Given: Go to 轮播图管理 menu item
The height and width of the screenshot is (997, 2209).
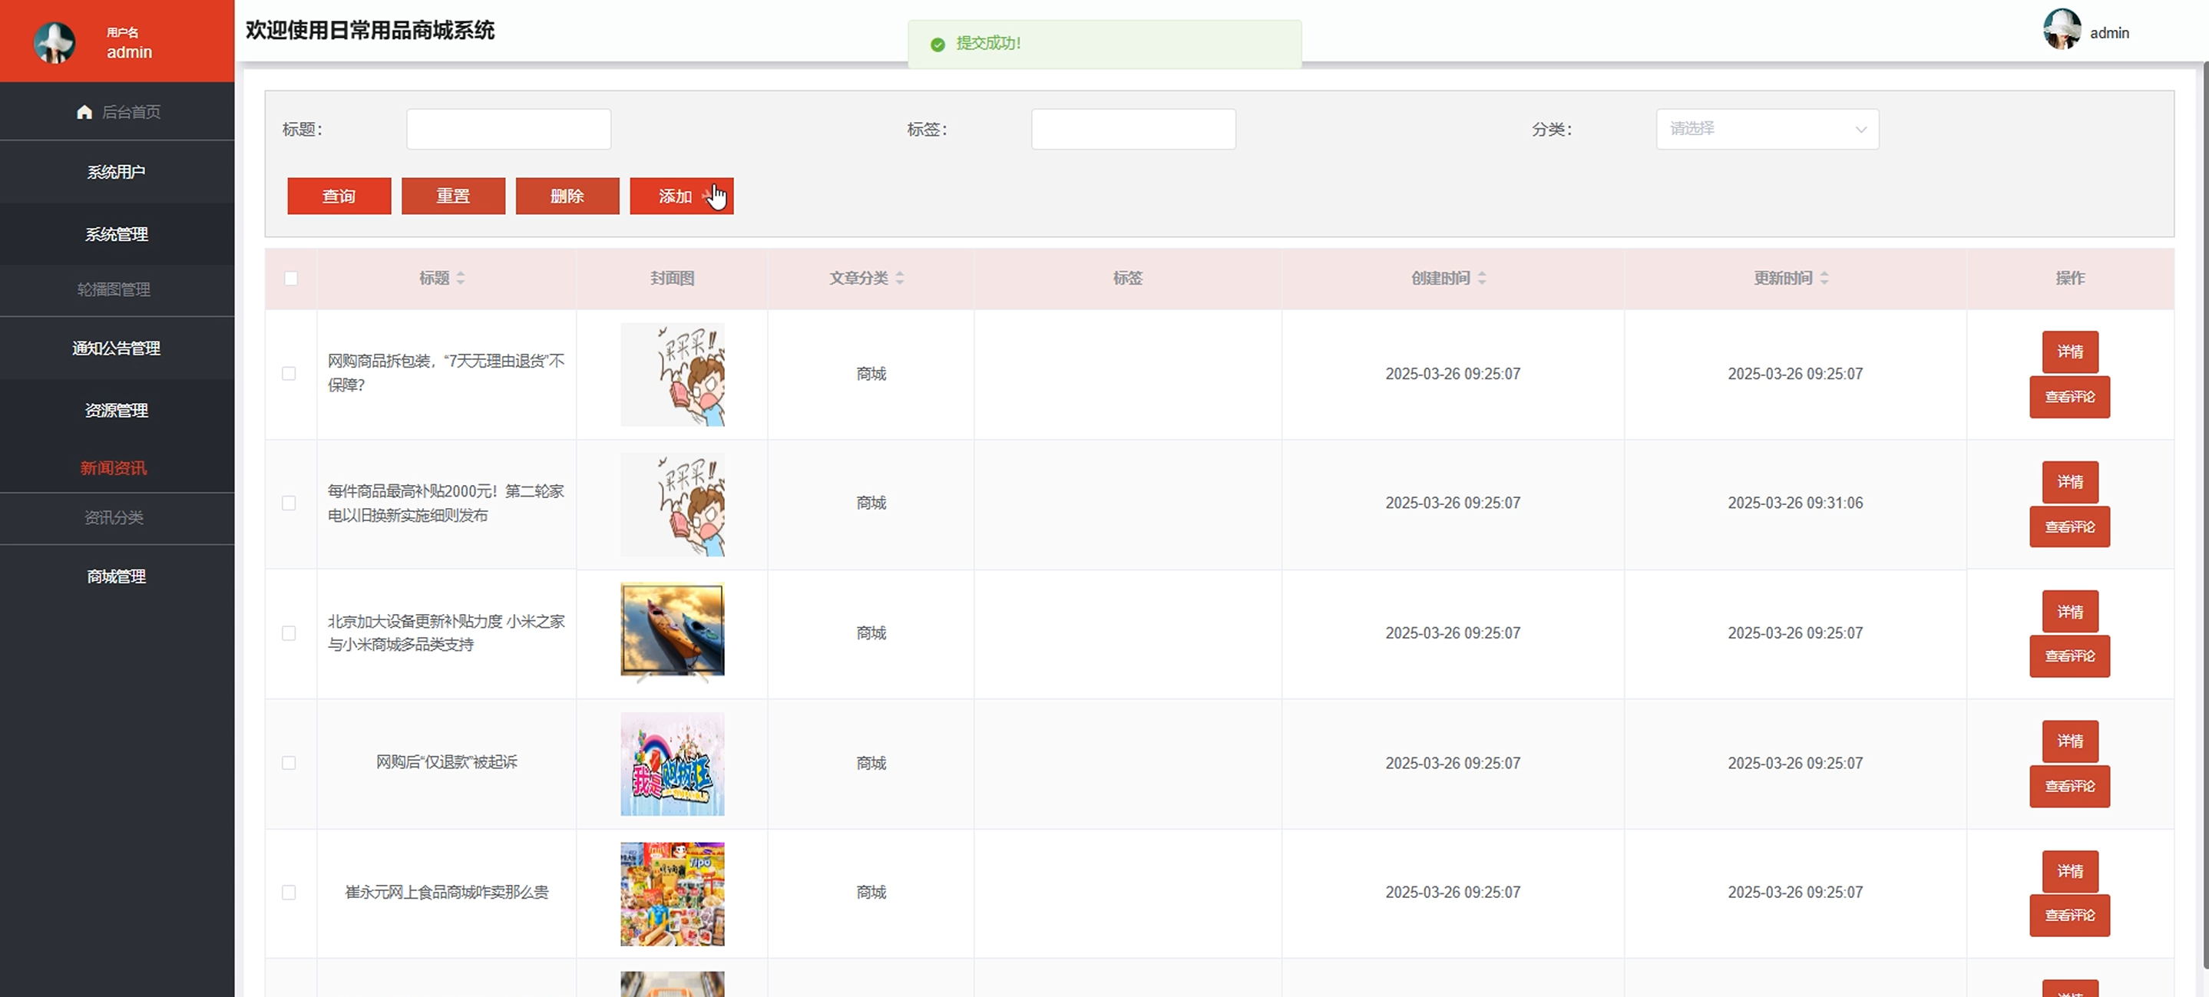Looking at the screenshot, I should [114, 290].
